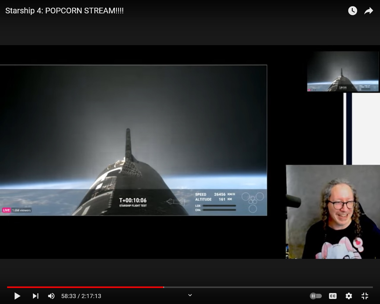Image resolution: width=380 pixels, height=304 pixels.
Task: Click the engine status circles graphic
Action: point(253,202)
